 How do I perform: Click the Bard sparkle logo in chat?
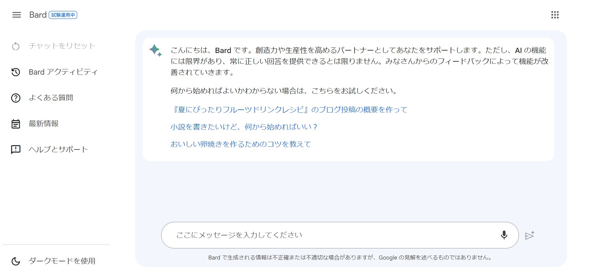coord(155,51)
